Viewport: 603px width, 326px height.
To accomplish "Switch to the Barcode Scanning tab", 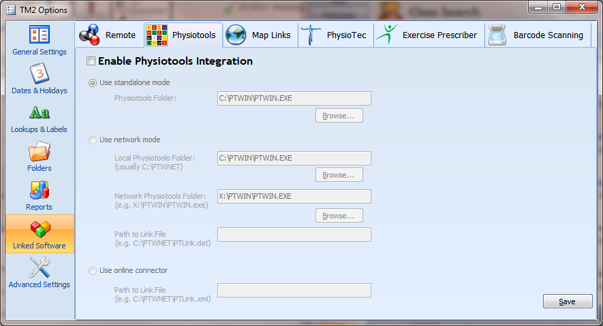I will click(538, 35).
